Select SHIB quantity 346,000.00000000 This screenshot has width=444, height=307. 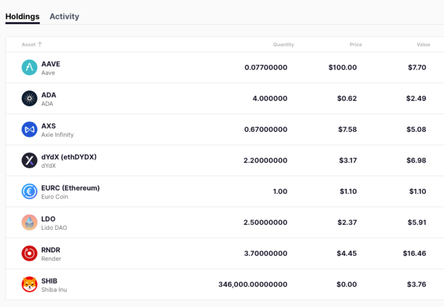point(253,284)
